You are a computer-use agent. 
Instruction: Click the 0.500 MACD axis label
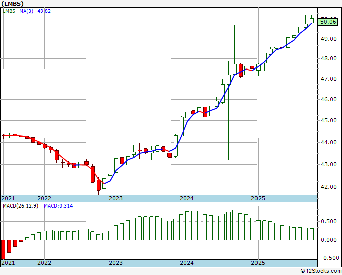[x=329, y=221]
